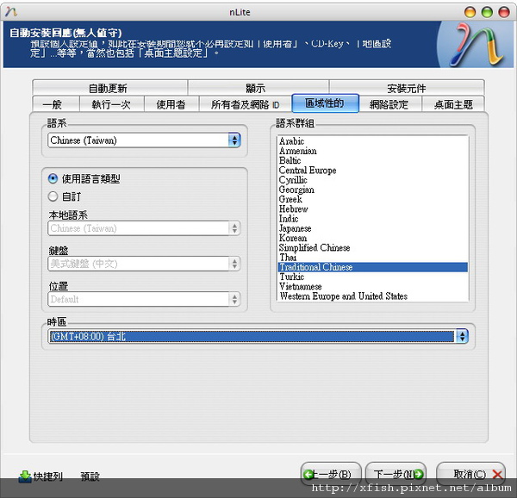Select Western Europe and United States entry
517x498 pixels.
coord(372,296)
